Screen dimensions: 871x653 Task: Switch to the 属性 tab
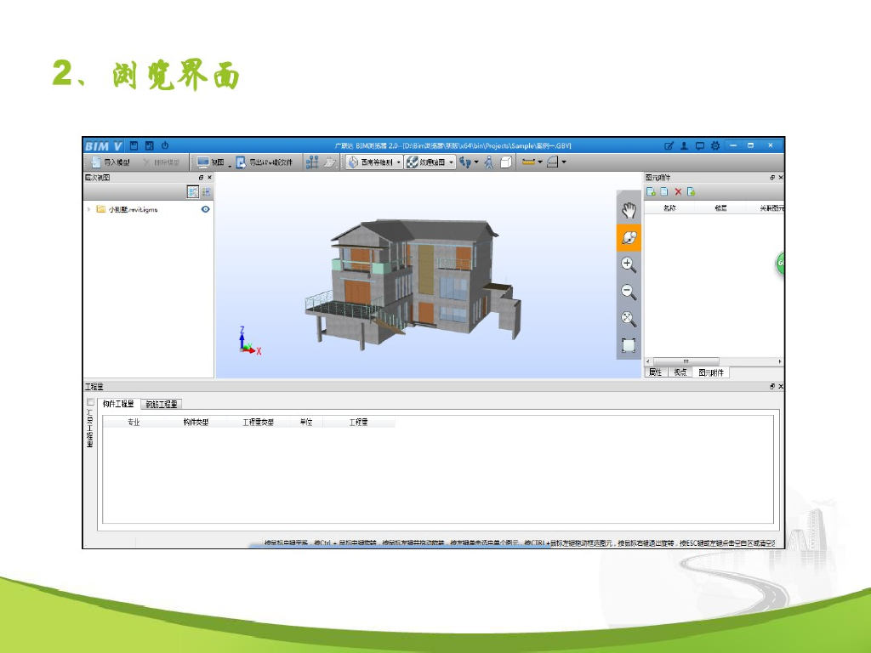656,372
